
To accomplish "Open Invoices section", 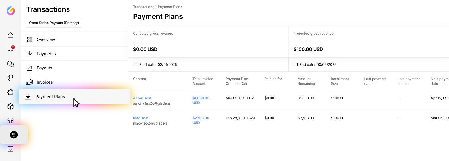I will pyautogui.click(x=45, y=82).
